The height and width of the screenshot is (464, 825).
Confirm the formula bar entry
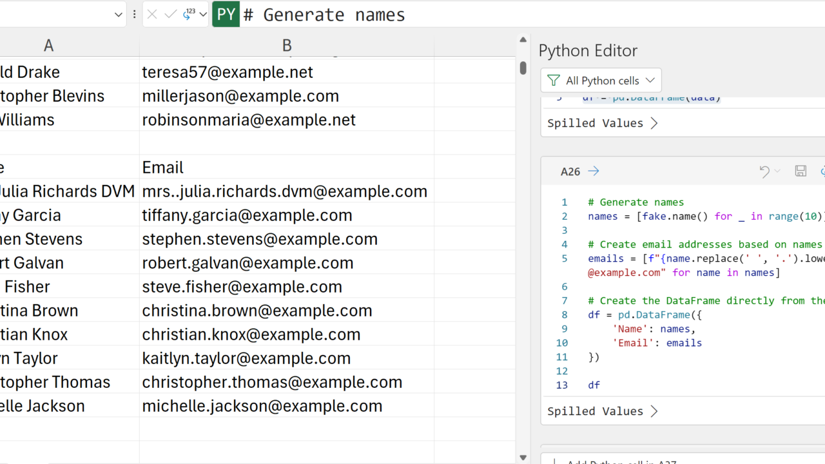point(170,14)
